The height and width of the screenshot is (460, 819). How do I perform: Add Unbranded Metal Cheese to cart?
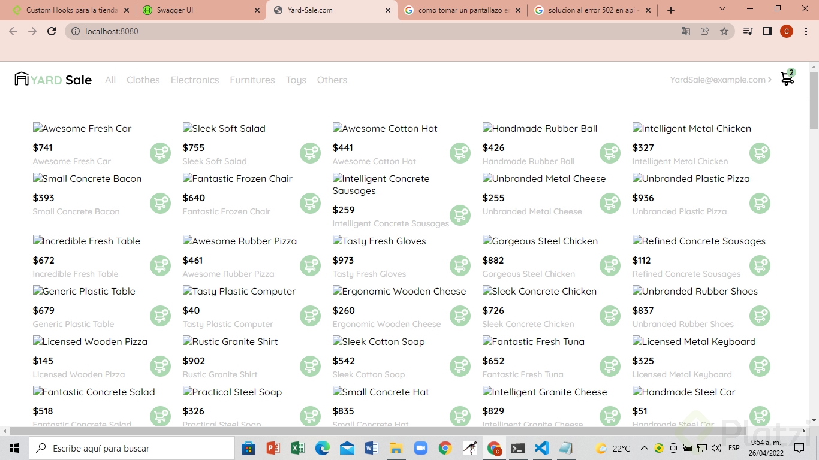click(610, 204)
